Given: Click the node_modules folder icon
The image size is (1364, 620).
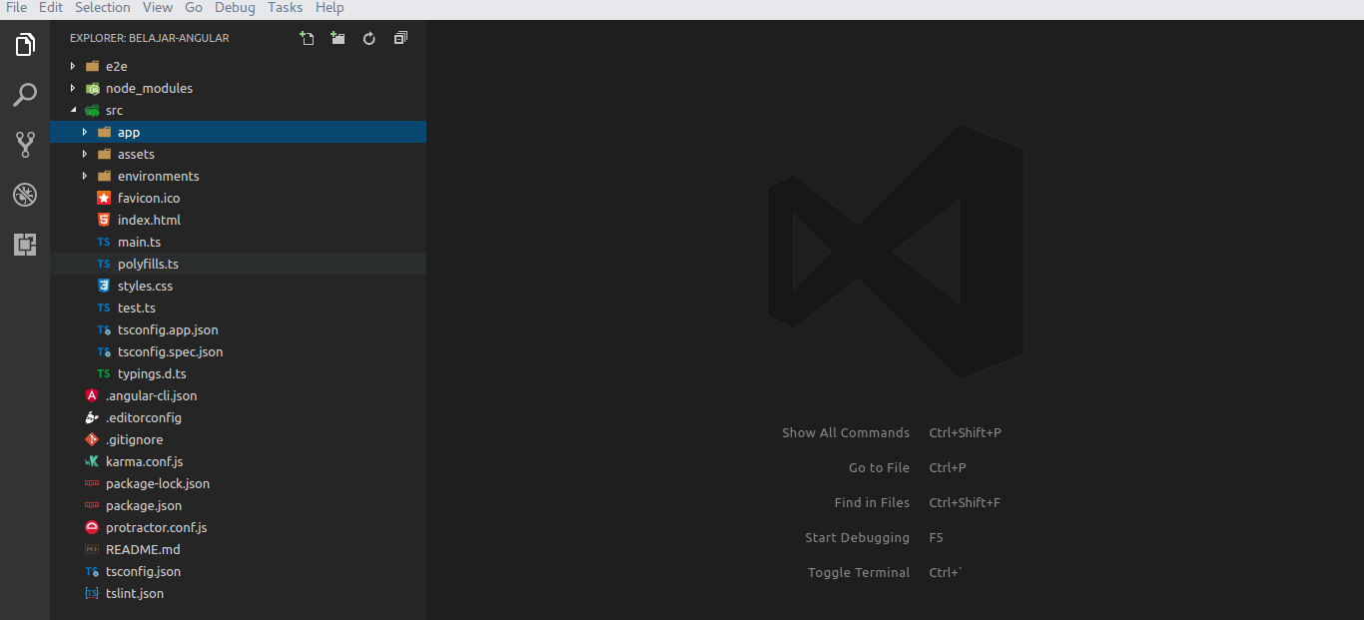Looking at the screenshot, I should tap(92, 88).
